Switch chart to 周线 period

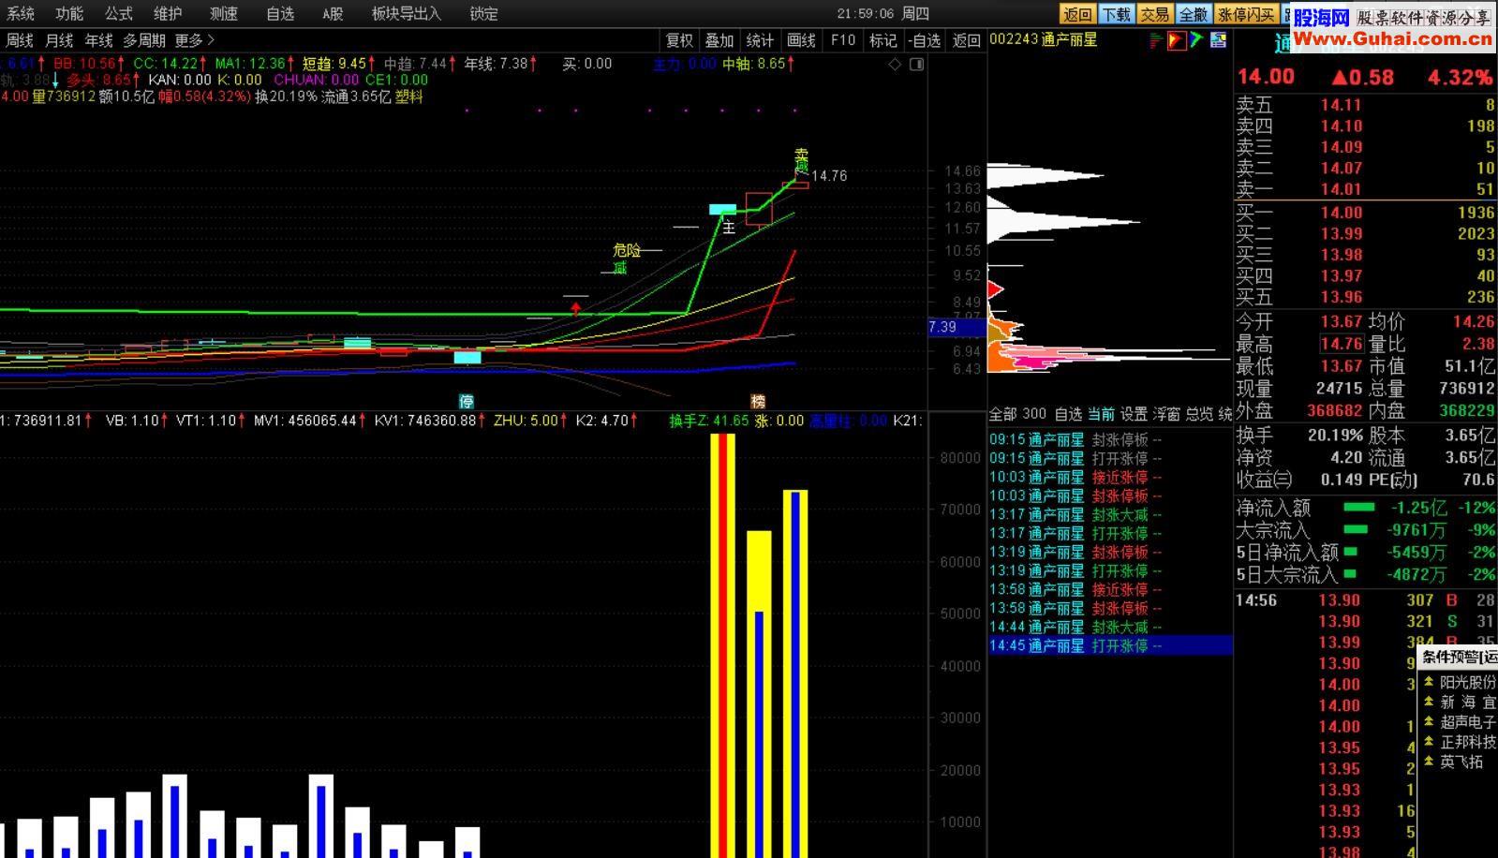point(20,40)
